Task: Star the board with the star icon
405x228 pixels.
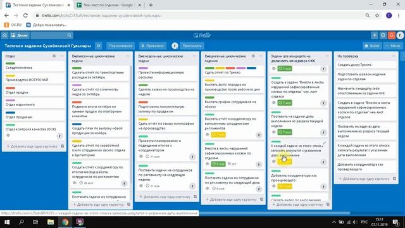Action: [99, 46]
